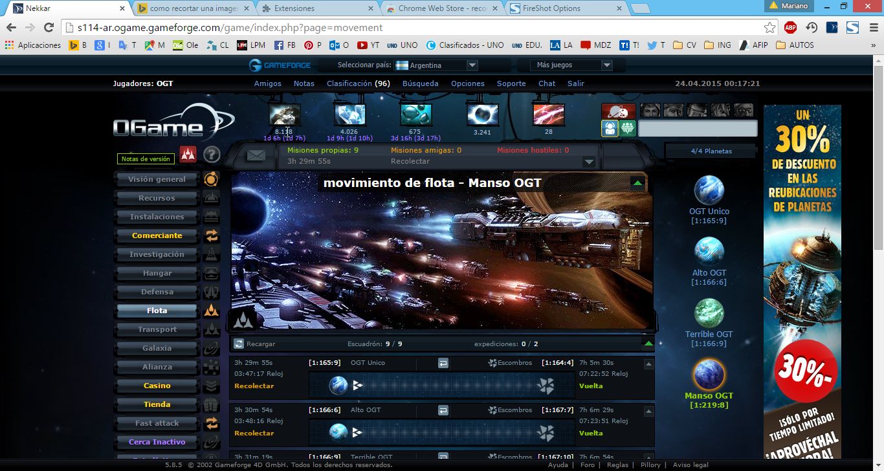Open the Seleccionar país Argentina dropdown
The width and height of the screenshot is (884, 471).
coord(437,65)
